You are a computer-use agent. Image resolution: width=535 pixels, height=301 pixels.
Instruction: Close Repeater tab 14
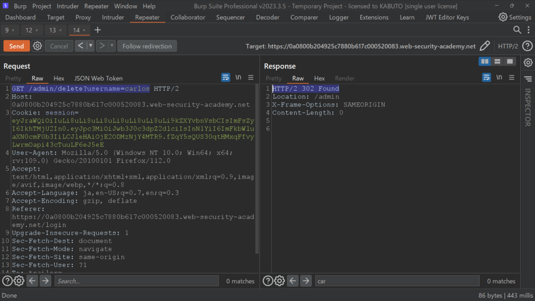coord(84,30)
